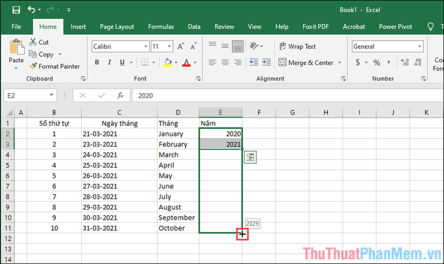The image size is (444, 264).
Task: Toggle Bold formatting
Action: pos(97,62)
